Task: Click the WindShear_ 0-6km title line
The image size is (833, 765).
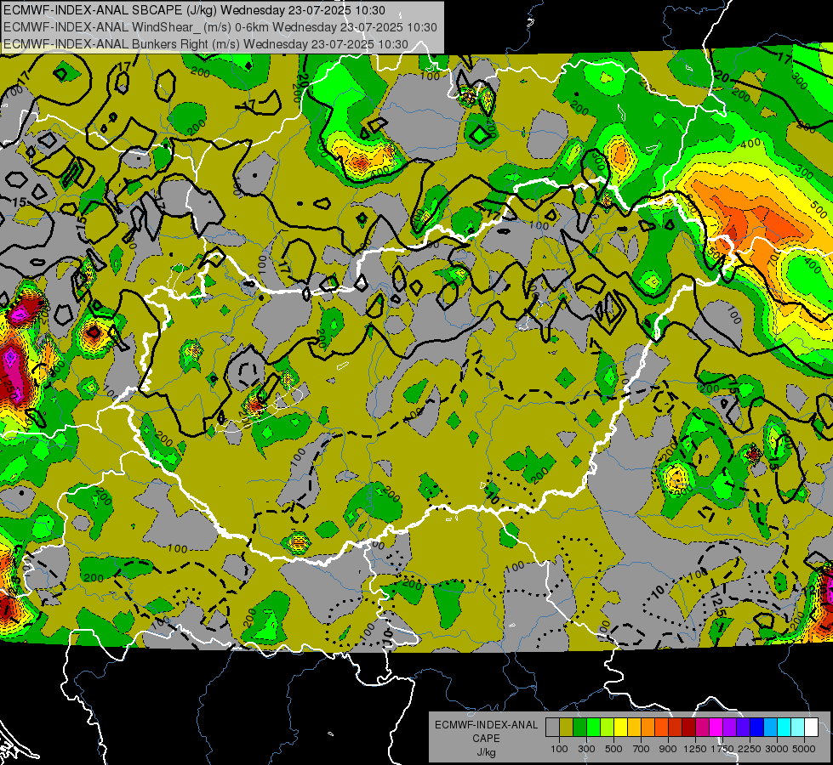Action: point(220,27)
